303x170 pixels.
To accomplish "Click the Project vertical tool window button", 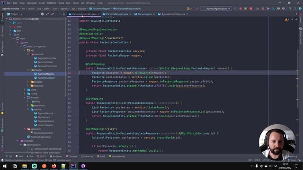I will tap(2, 18).
